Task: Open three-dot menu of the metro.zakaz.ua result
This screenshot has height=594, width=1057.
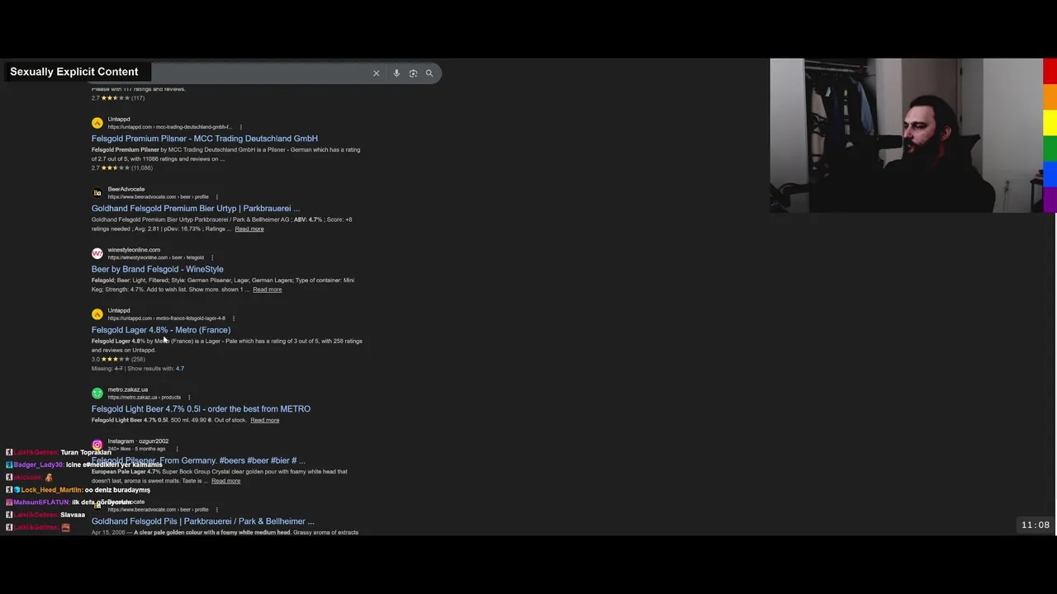Action: 188,398
